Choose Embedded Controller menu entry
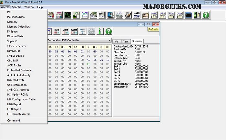The height and width of the screenshot is (140, 226). pyautogui.click(x=24, y=70)
